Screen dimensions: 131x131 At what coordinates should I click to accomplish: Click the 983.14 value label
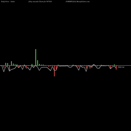121,67
